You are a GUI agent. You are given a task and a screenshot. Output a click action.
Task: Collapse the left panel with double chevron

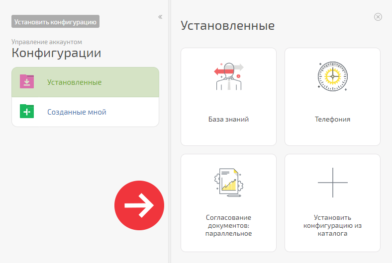[160, 17]
